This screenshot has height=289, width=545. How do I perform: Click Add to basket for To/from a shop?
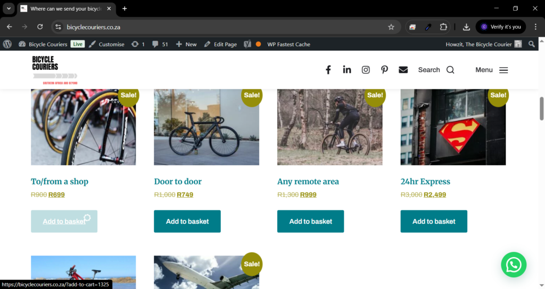(64, 222)
